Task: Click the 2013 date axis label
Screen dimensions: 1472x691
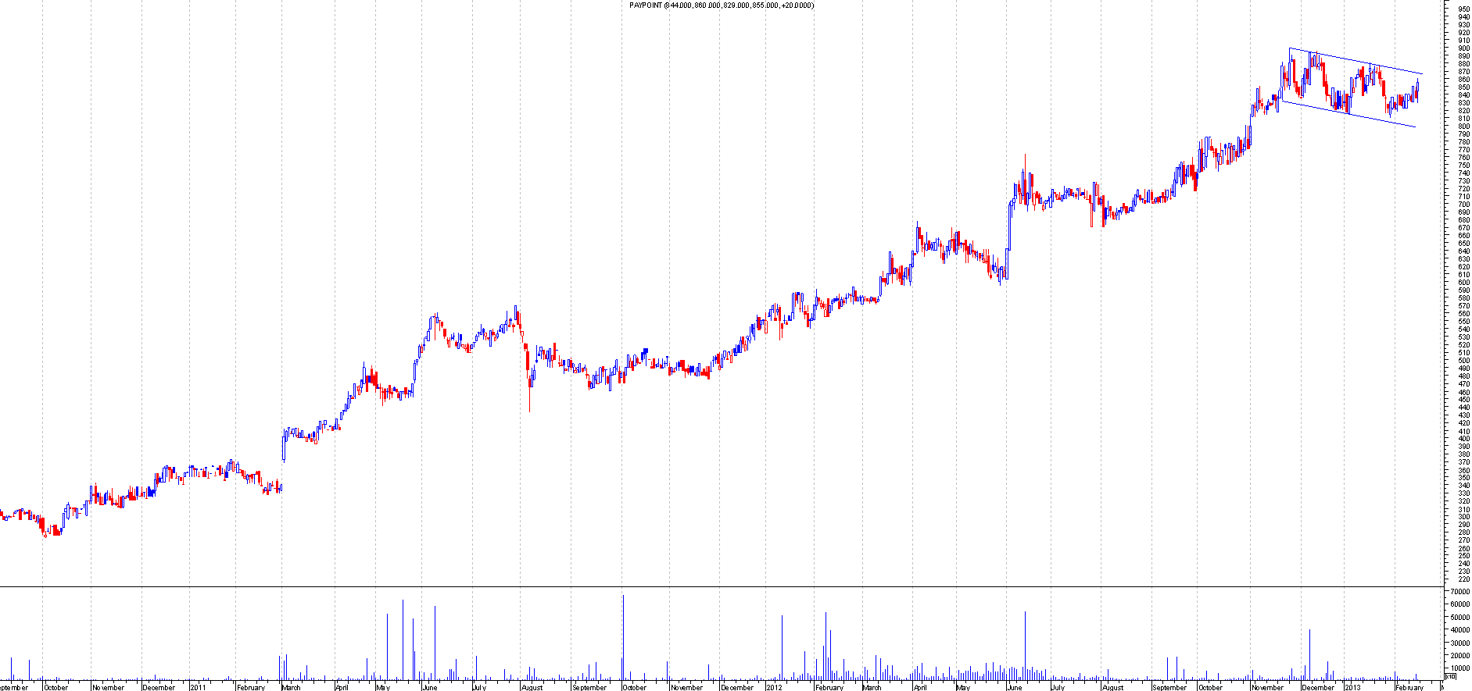Action: [1352, 687]
